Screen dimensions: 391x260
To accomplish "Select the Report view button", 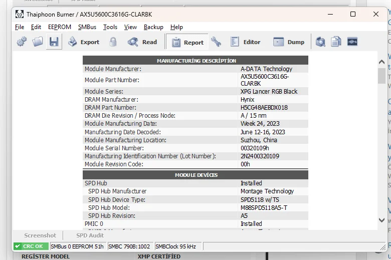I will [187, 43].
